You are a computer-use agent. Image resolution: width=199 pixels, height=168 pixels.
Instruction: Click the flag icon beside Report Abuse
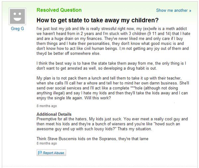click(40, 153)
